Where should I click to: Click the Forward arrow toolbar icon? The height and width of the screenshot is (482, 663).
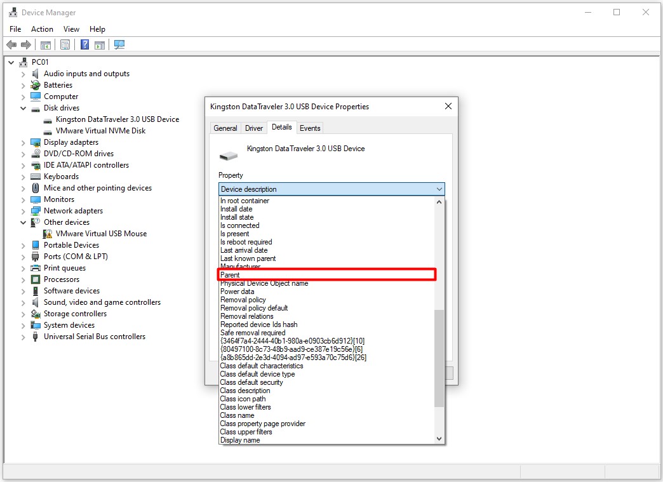click(26, 44)
